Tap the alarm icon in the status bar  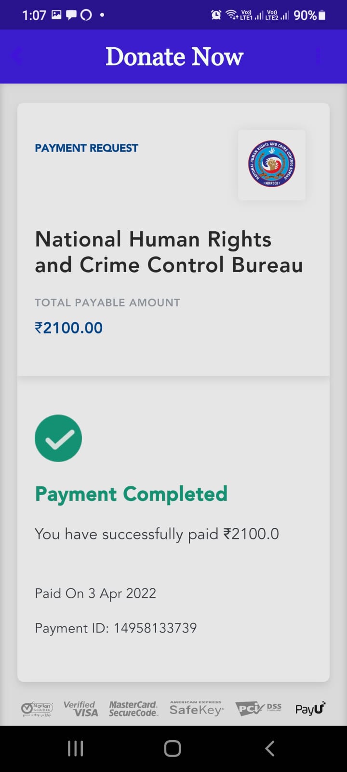click(216, 15)
